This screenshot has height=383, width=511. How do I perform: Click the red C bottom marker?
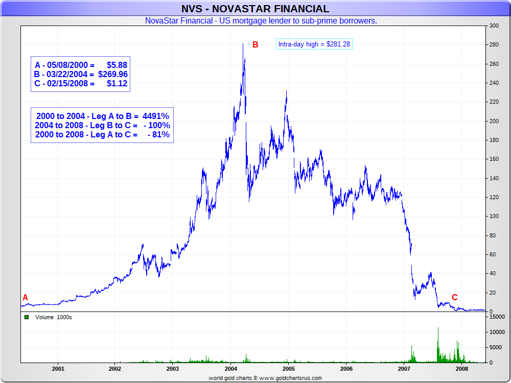pyautogui.click(x=455, y=297)
